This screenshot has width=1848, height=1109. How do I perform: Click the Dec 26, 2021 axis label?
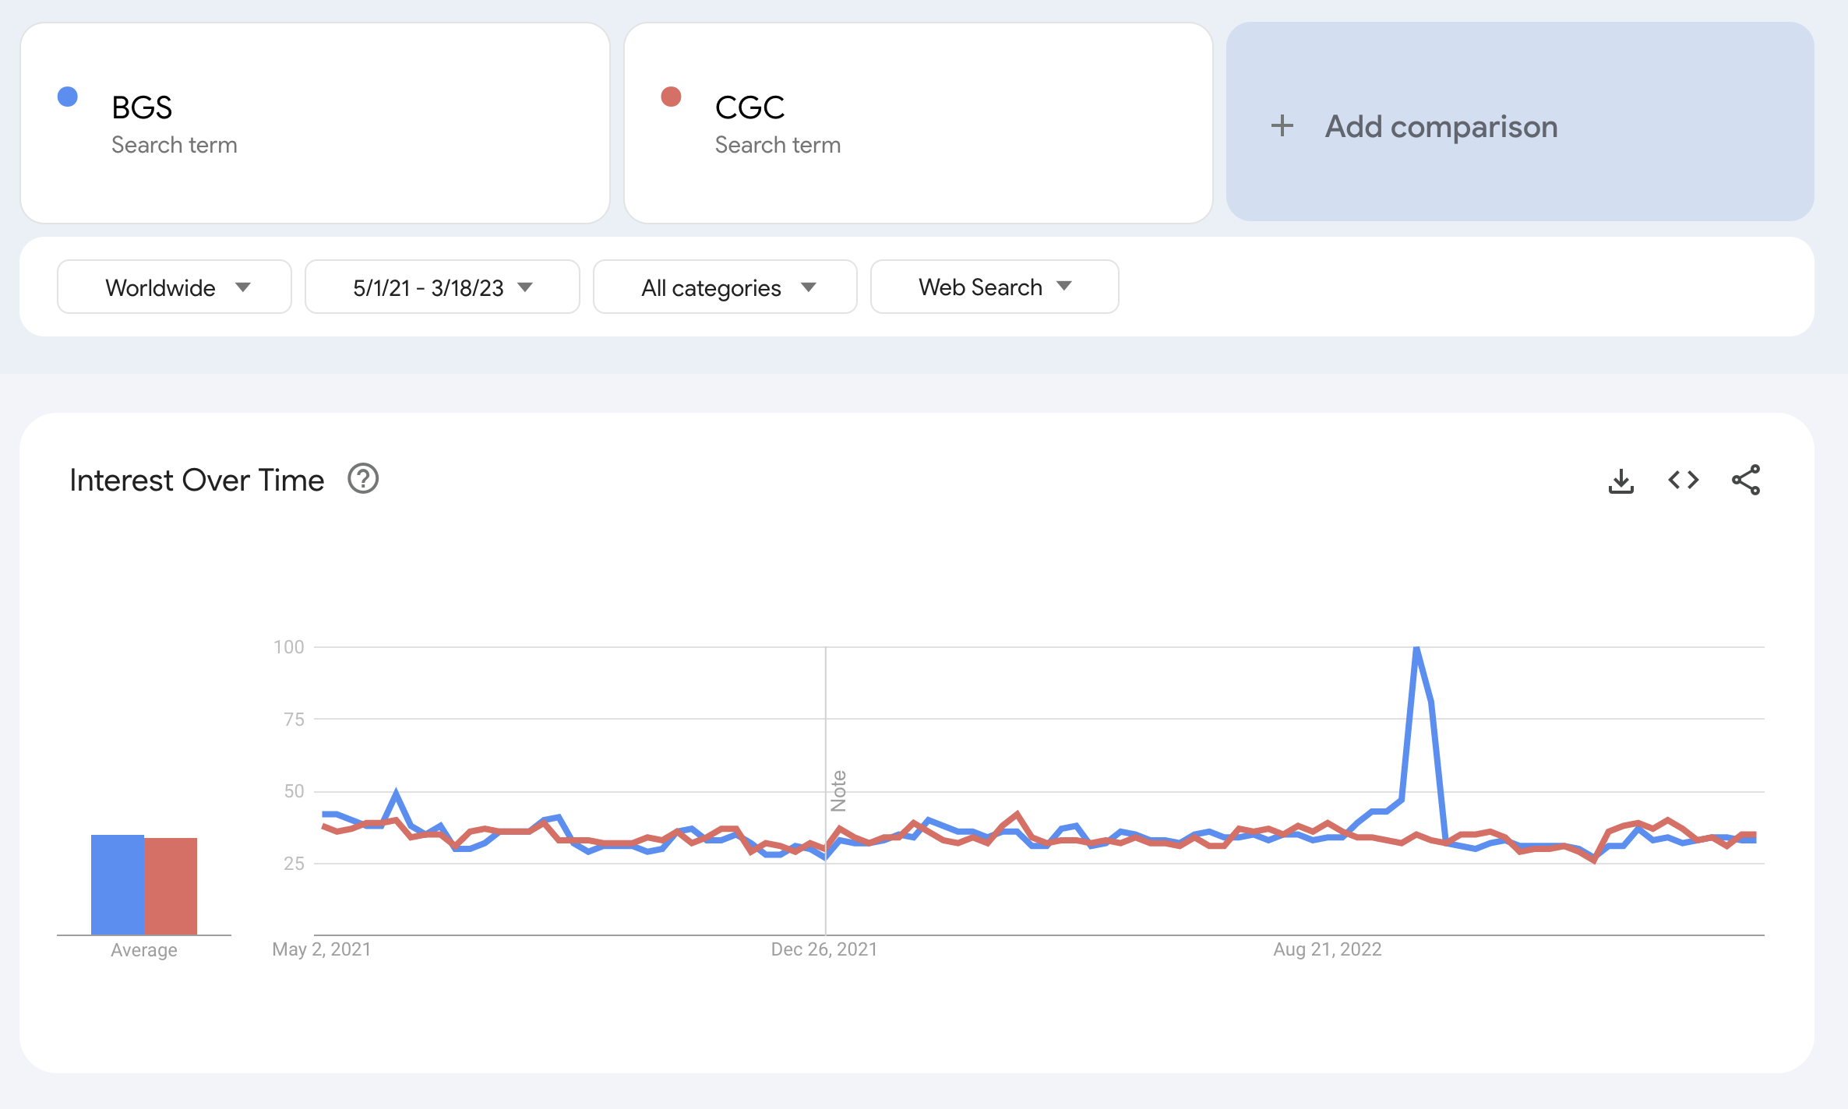tap(824, 949)
